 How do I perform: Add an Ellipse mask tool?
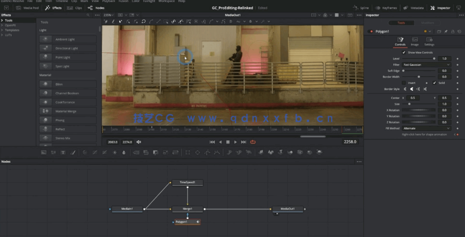[198, 152]
